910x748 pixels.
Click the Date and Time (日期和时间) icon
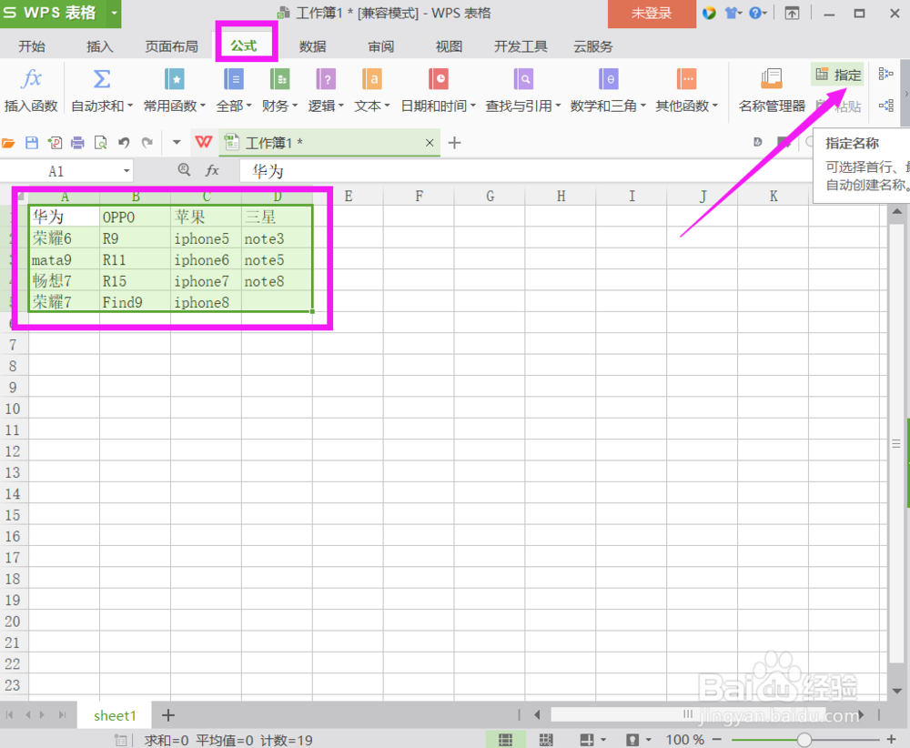(439, 79)
